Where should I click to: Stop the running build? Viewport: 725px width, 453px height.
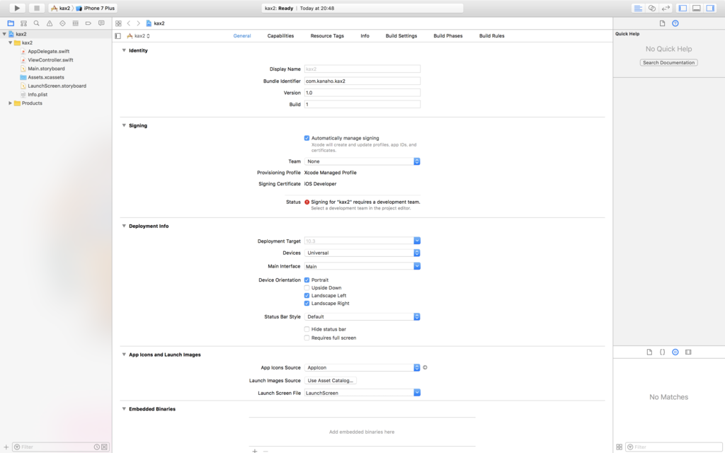pyautogui.click(x=37, y=8)
